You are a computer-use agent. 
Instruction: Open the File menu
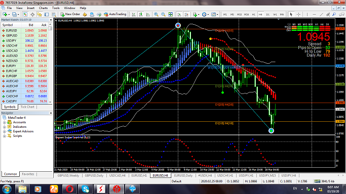tap(9, 8)
